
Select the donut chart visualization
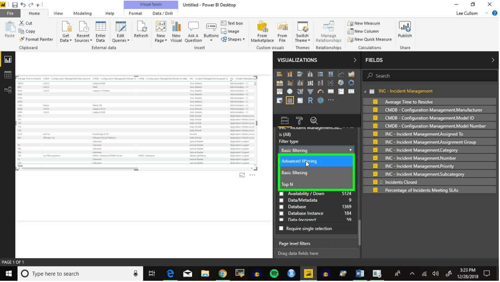pyautogui.click(x=351, y=83)
